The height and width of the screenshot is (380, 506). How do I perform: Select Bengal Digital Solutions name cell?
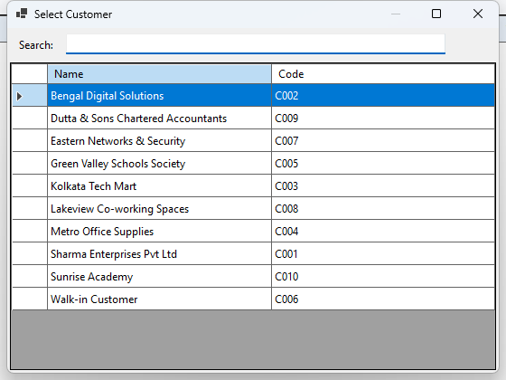[159, 96]
